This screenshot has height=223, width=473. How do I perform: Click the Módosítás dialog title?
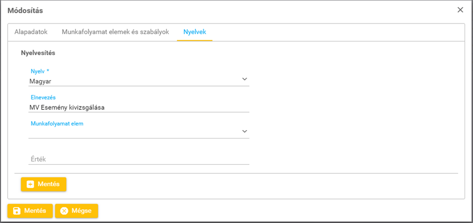pos(25,10)
